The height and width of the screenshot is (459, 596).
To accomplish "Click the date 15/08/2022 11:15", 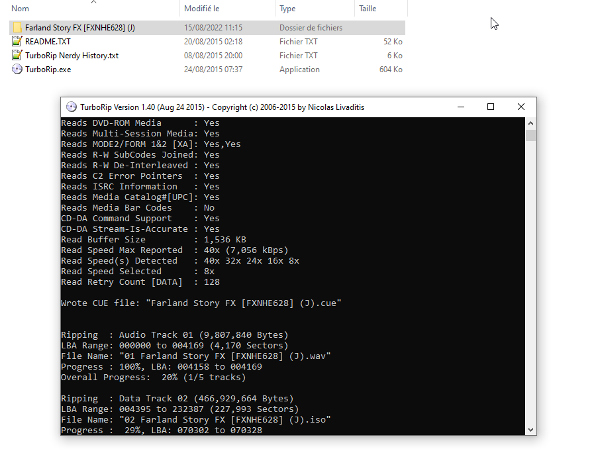I will (x=213, y=28).
